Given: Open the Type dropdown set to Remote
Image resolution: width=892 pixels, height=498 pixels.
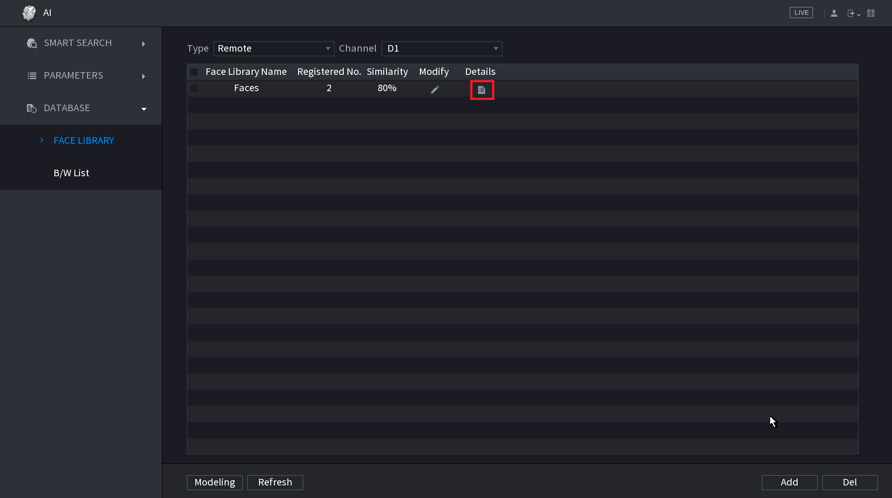Looking at the screenshot, I should pyautogui.click(x=273, y=49).
